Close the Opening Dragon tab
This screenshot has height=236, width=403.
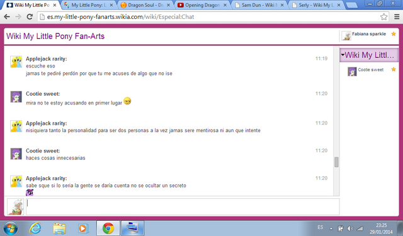(x=225, y=5)
